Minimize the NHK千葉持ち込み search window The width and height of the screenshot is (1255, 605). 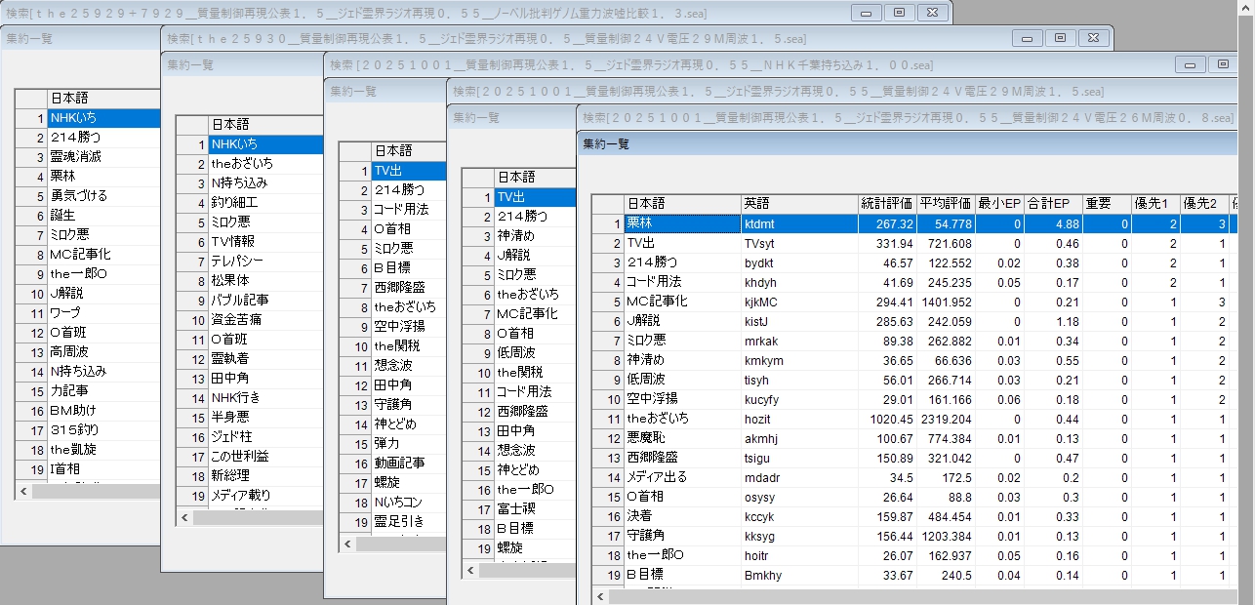pos(1190,64)
